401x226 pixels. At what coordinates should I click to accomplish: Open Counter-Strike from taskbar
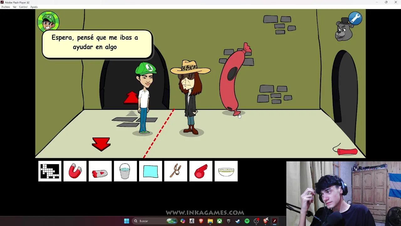pos(192,221)
